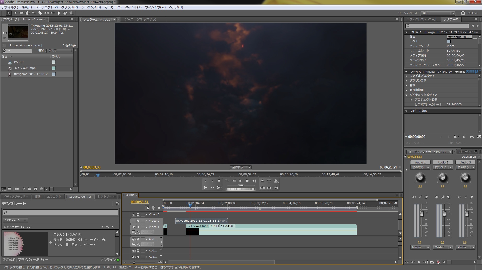Toggle Safe Margins in Program monitor

[x=269, y=181]
